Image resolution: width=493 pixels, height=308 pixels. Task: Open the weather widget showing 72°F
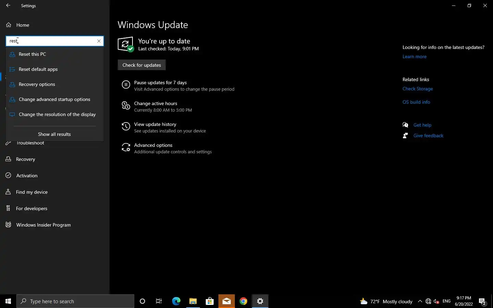386,301
